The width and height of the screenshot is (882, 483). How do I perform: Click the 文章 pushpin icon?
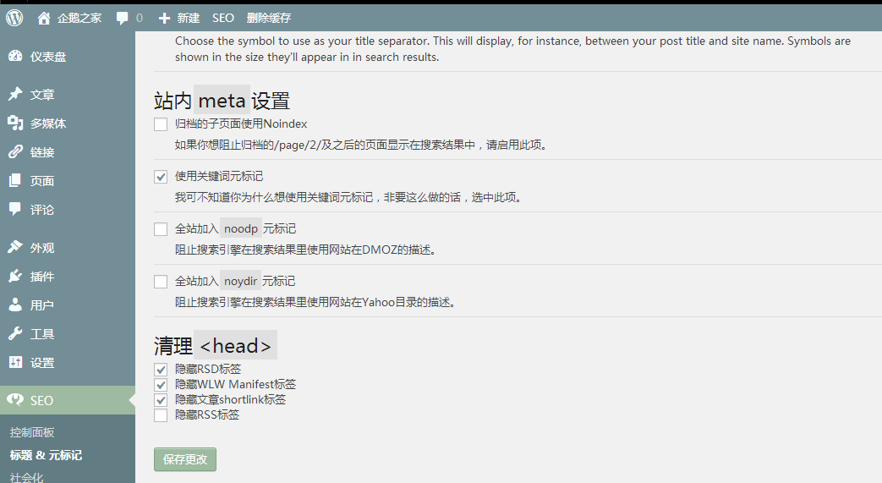pos(15,94)
